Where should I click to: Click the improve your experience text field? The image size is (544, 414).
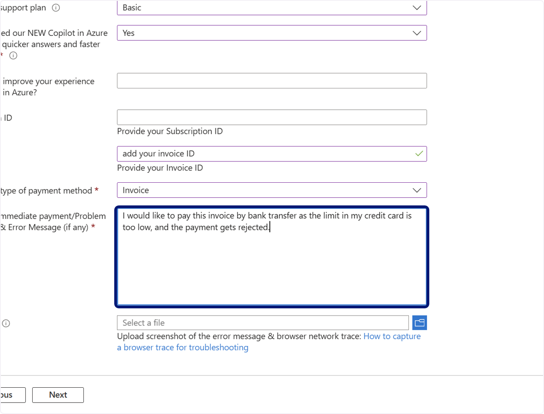tap(272, 81)
